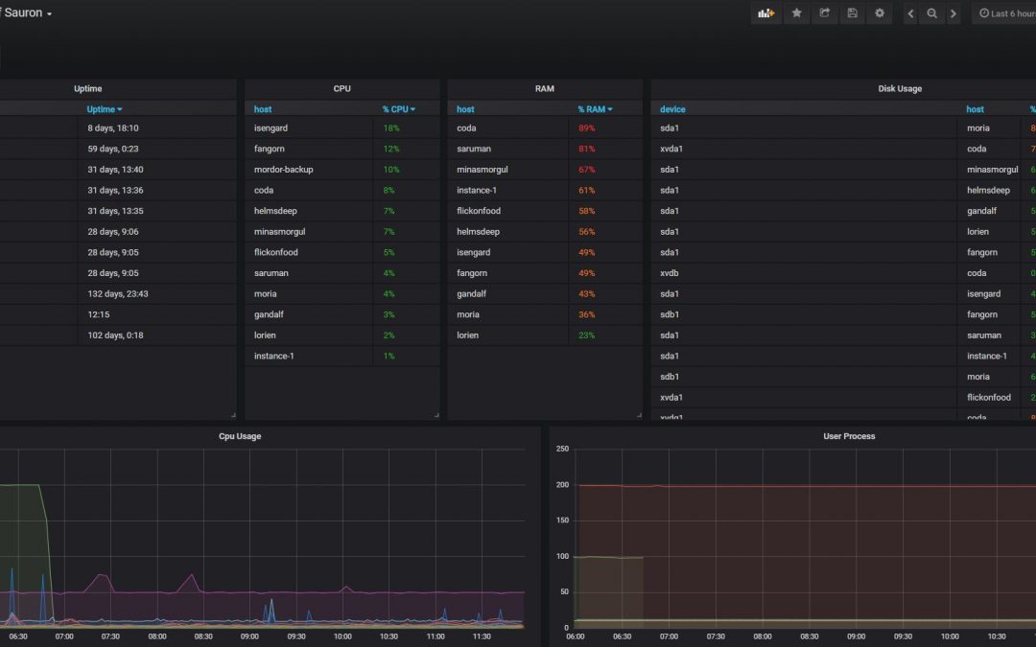This screenshot has width=1036, height=647.
Task: Open the User Process graph title menu
Action: coord(849,436)
